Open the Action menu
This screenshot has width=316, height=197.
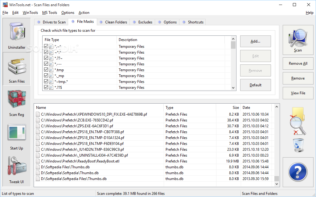pos(84,13)
